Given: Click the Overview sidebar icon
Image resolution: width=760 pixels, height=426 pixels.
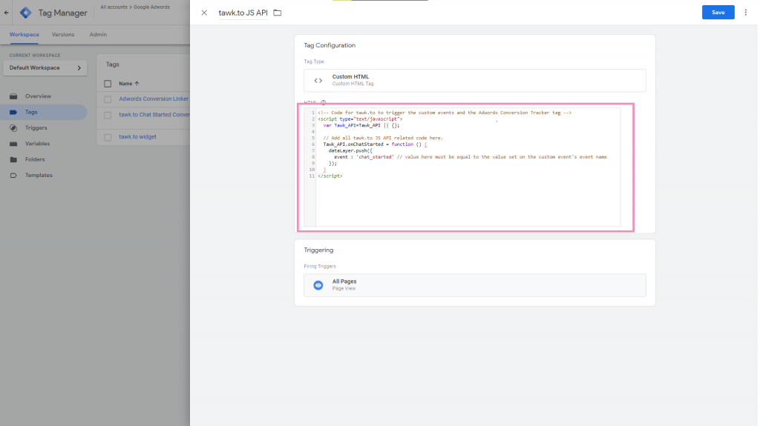Looking at the screenshot, I should [x=13, y=96].
